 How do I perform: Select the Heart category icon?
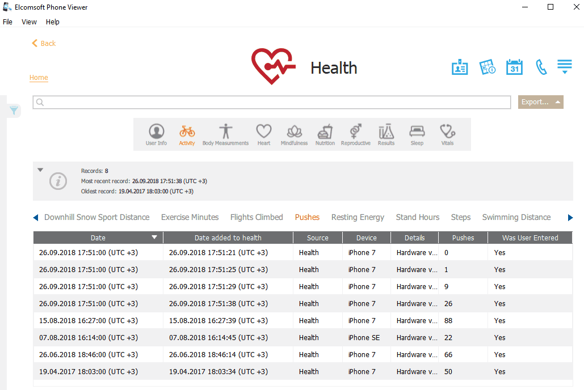tap(263, 135)
